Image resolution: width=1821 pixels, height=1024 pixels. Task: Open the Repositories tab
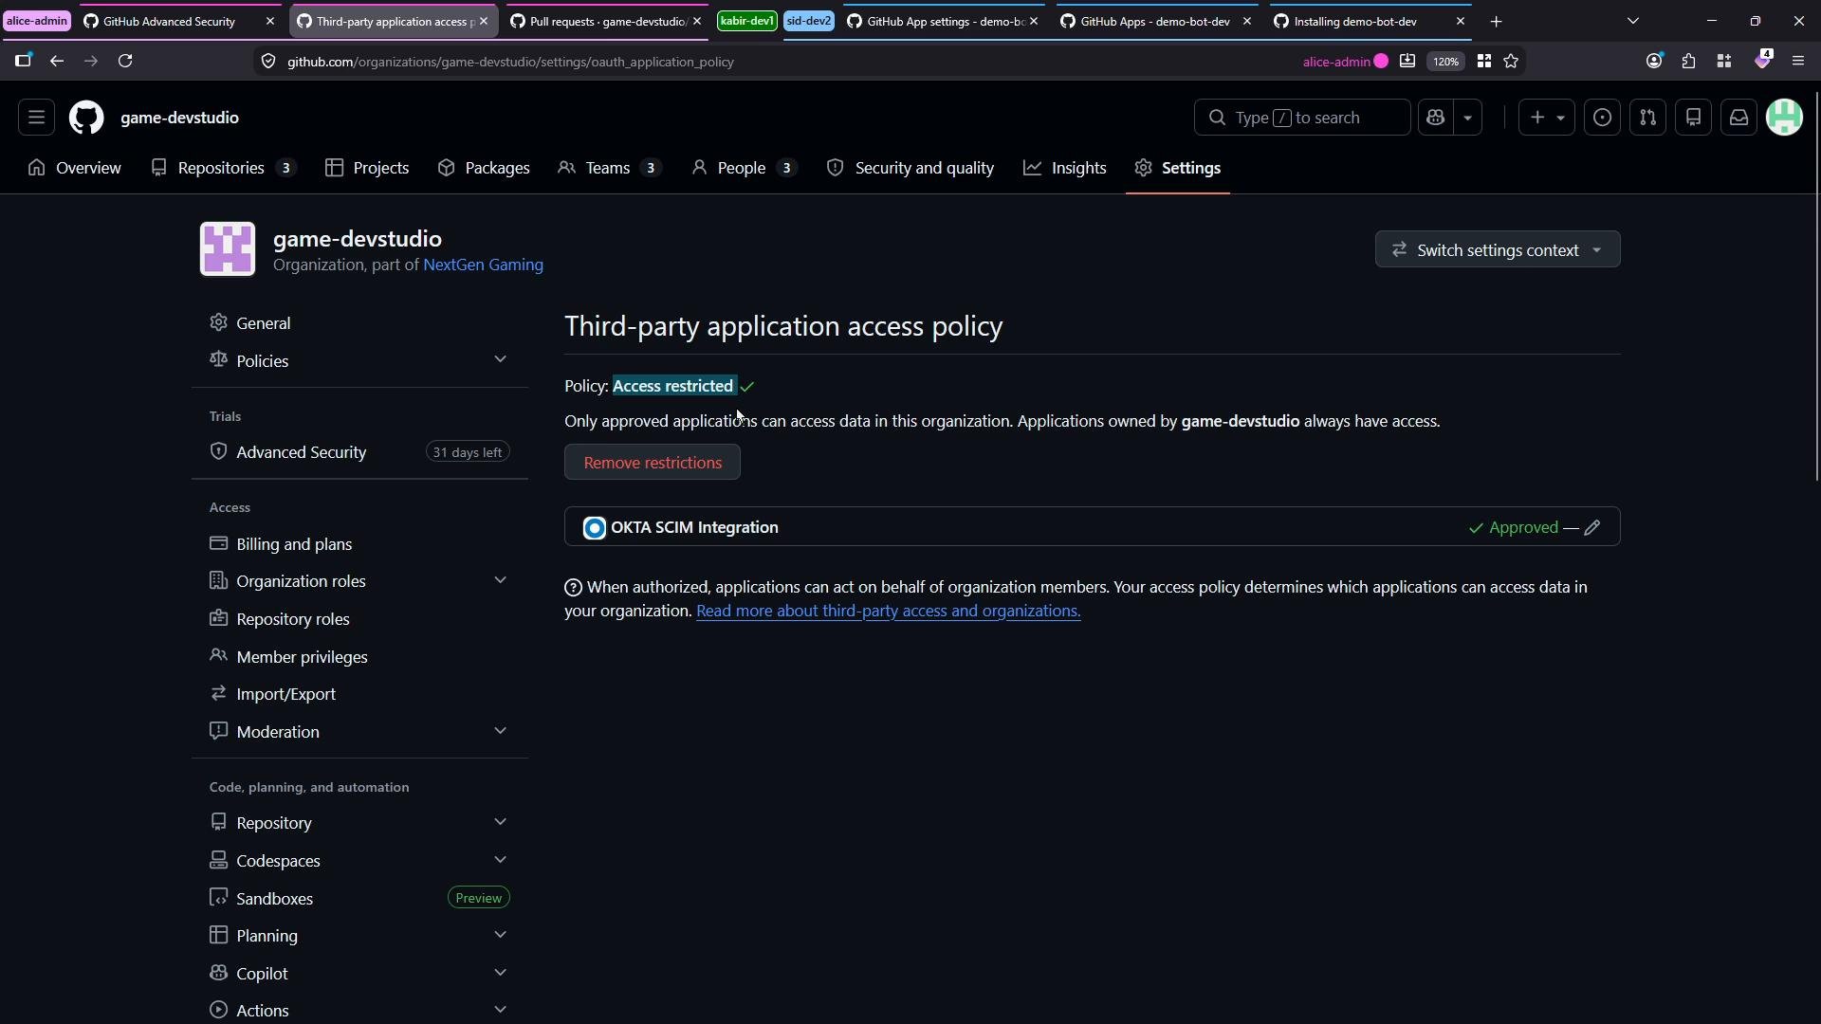(x=223, y=168)
